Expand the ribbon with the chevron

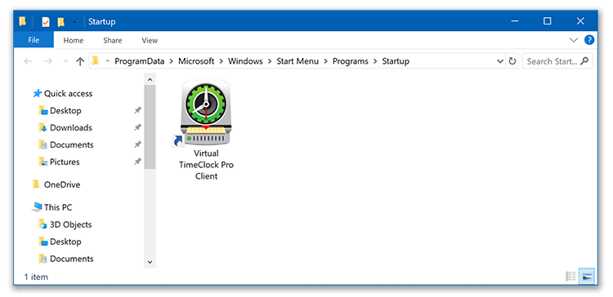574,40
